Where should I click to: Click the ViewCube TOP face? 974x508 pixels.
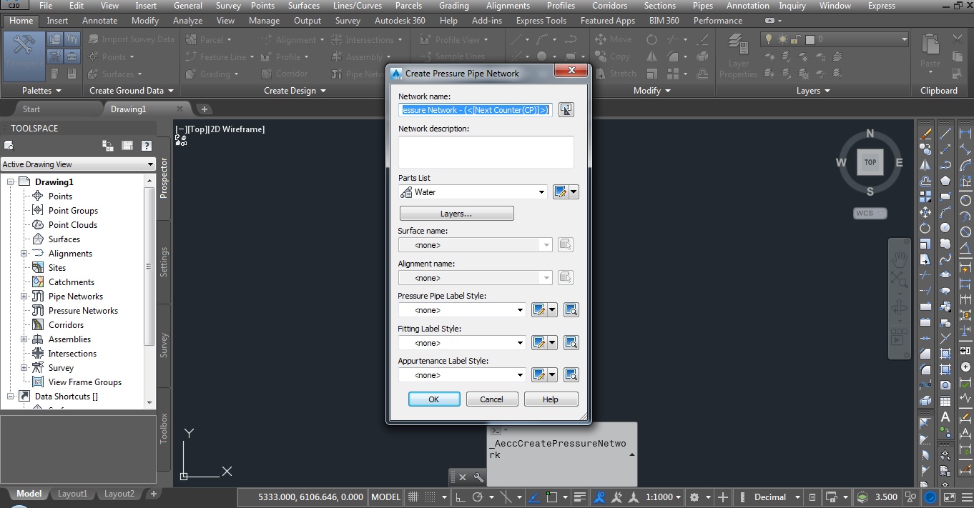870,162
